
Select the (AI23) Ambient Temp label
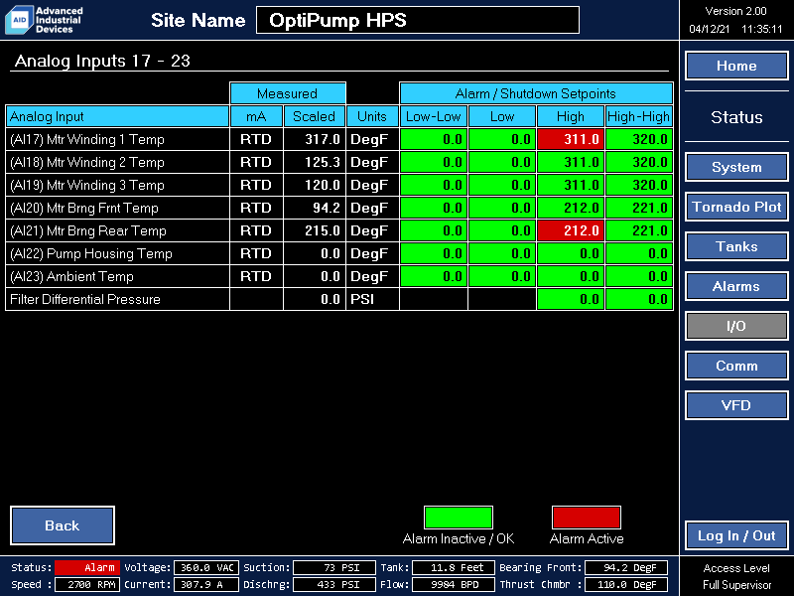point(71,276)
